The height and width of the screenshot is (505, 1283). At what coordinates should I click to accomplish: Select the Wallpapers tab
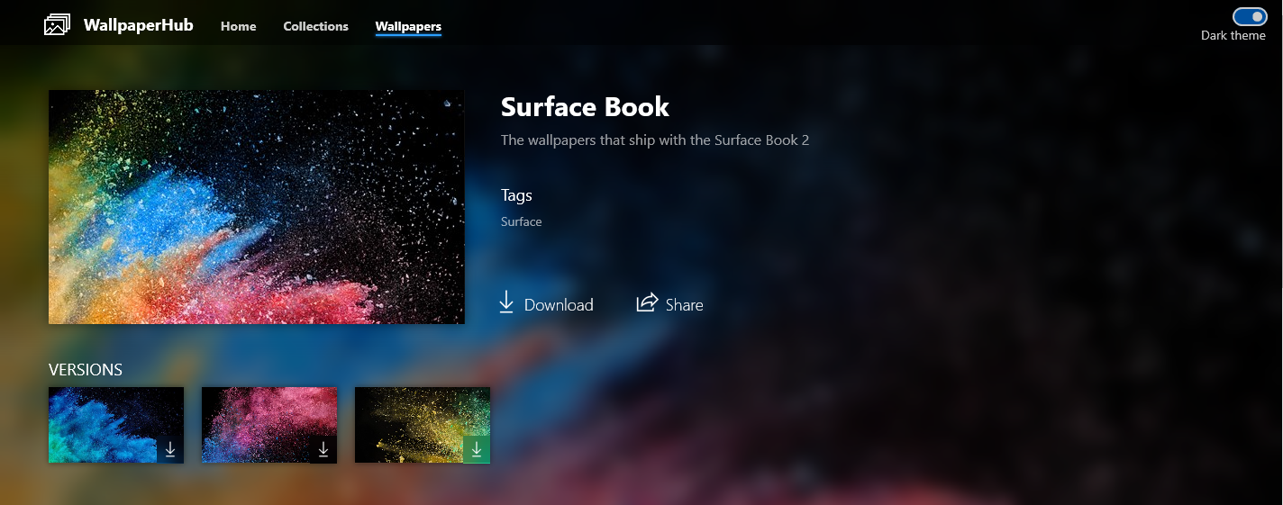tap(408, 26)
